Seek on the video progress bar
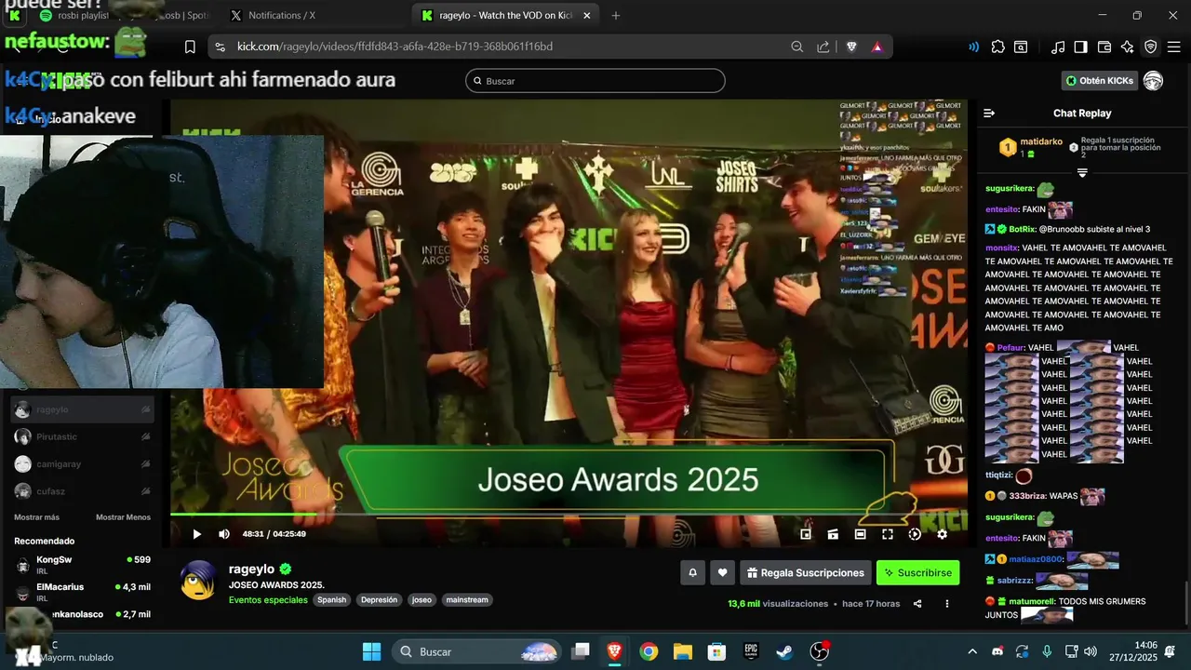 569,514
